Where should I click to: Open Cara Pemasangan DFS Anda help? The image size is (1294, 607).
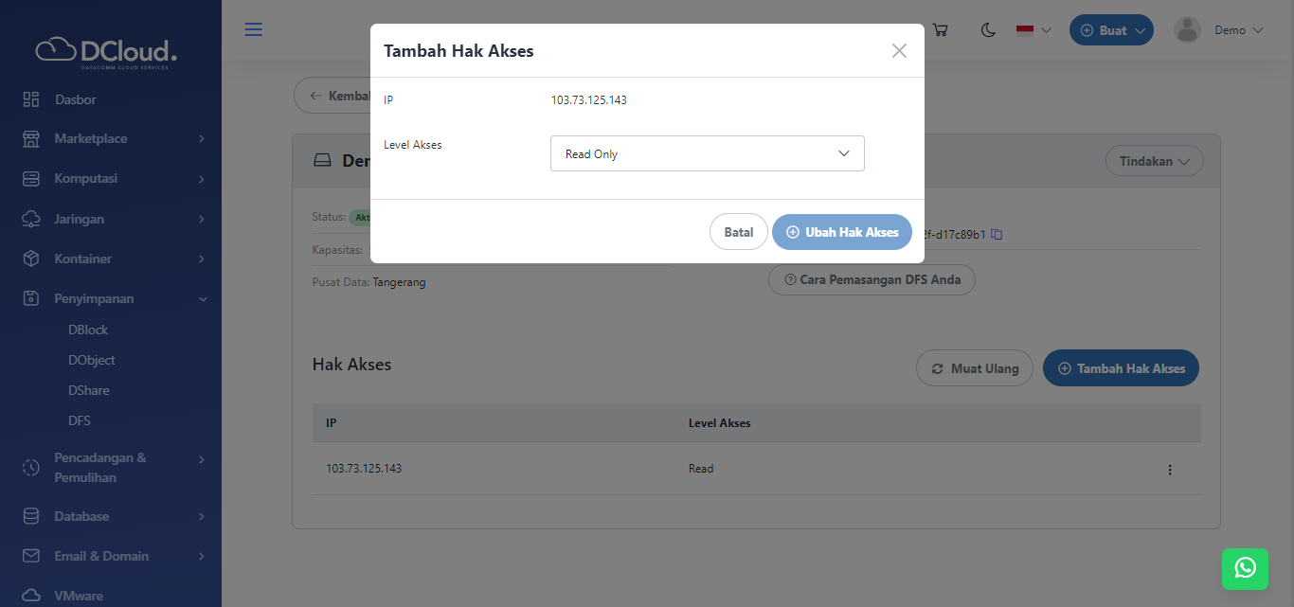click(x=871, y=279)
